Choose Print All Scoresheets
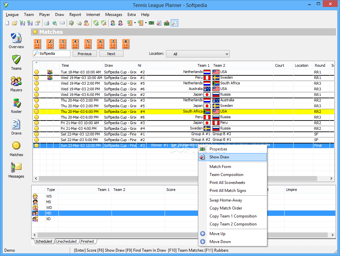Viewport: 340px width, 256px height. point(232,183)
